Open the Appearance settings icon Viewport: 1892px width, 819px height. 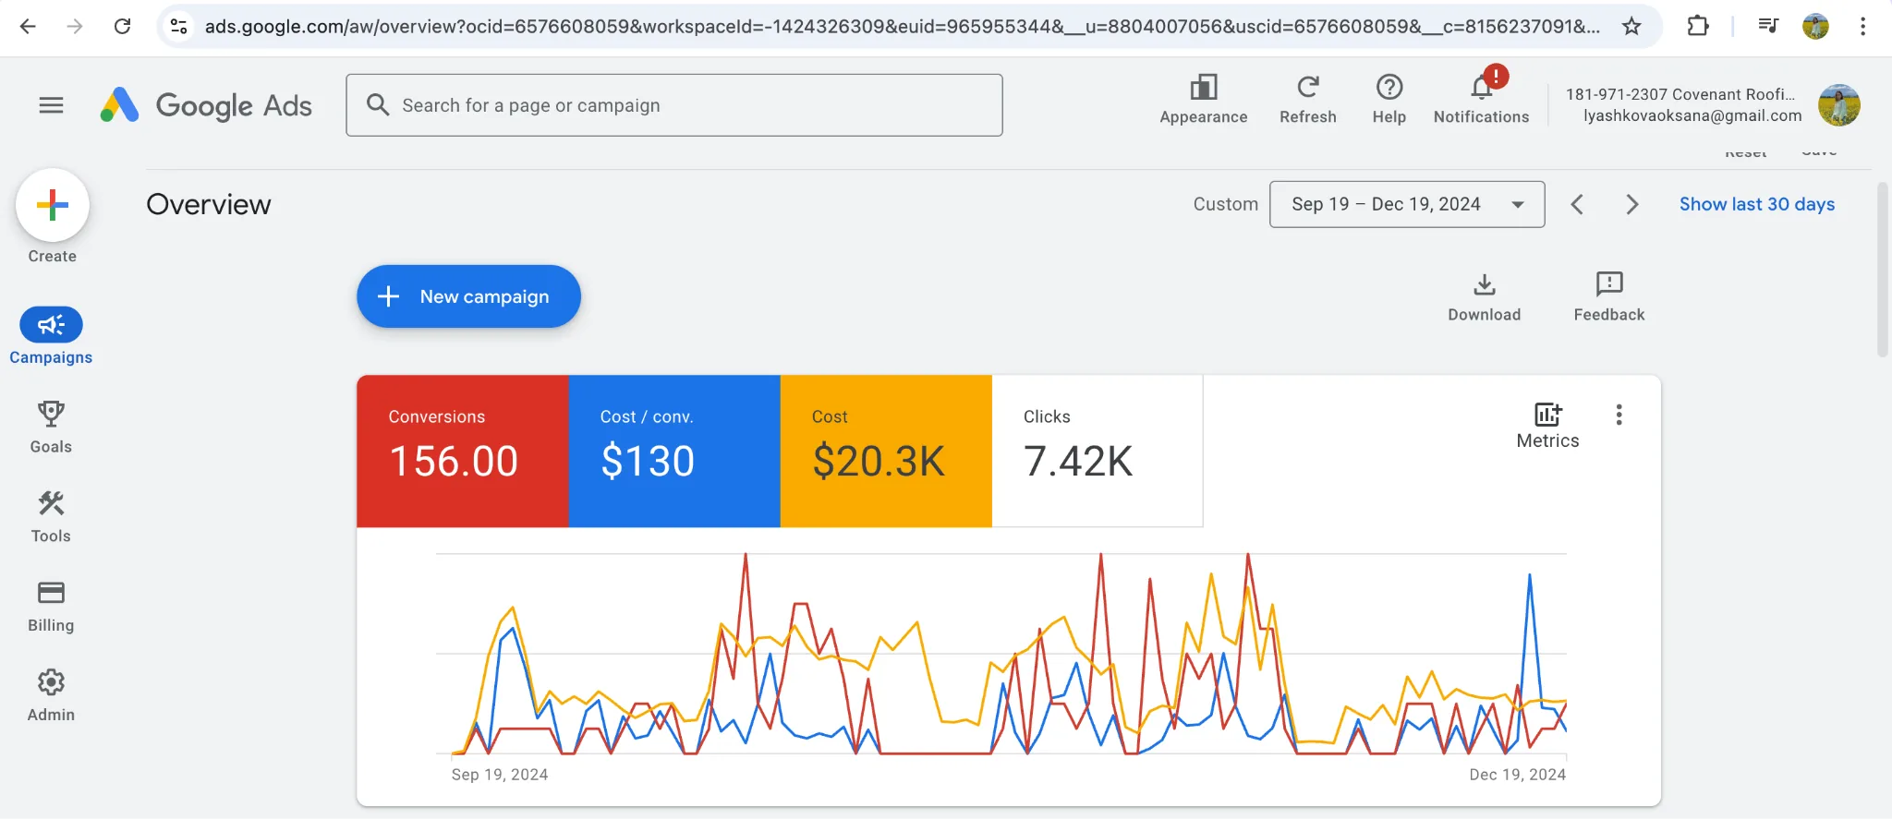tap(1203, 88)
